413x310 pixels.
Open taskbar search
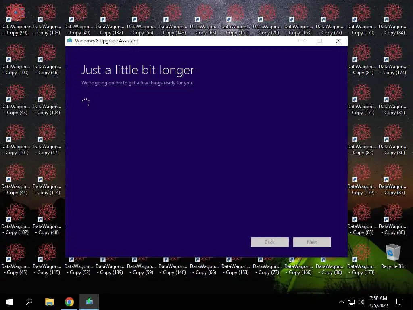pyautogui.click(x=29, y=302)
